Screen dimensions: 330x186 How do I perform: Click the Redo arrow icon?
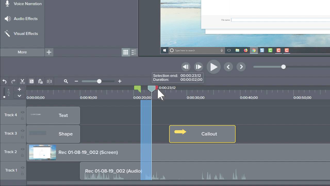tap(13, 81)
